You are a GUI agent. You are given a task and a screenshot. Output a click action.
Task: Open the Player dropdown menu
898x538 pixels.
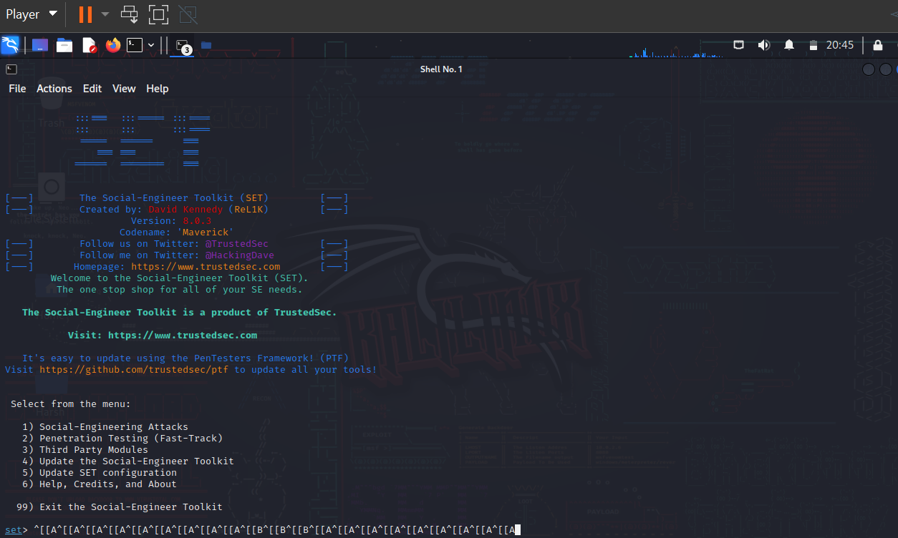(x=32, y=13)
